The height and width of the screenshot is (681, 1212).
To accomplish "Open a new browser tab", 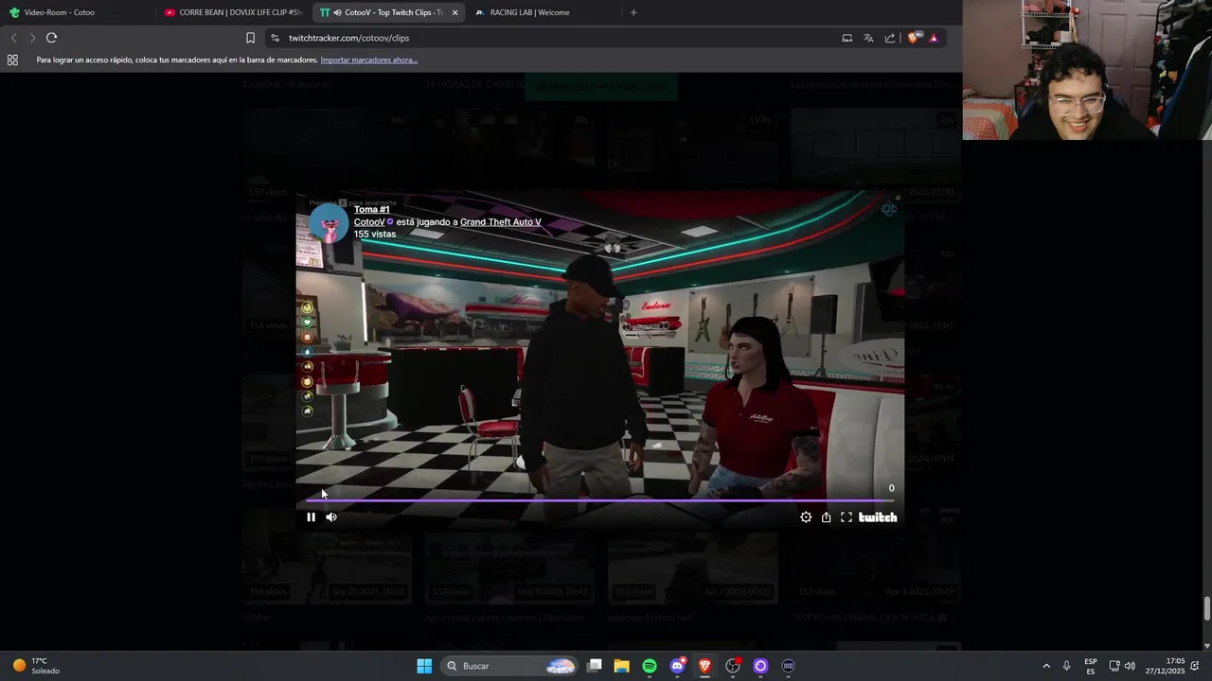I will (633, 12).
